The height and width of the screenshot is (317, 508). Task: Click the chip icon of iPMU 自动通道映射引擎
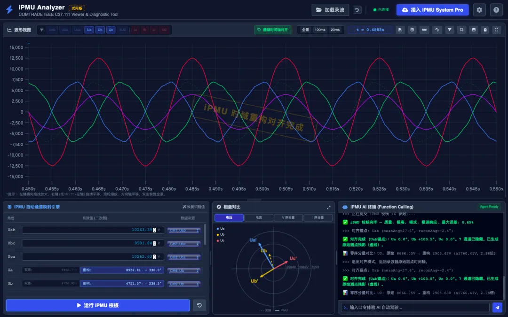[x=9, y=207]
